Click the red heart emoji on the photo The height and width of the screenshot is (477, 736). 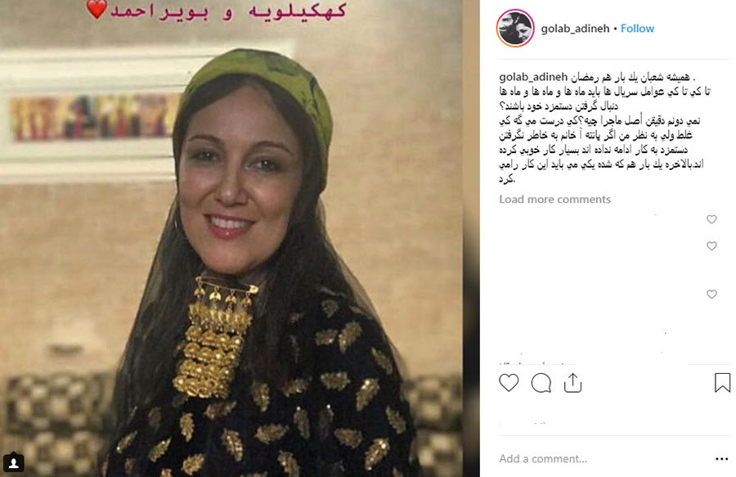(97, 9)
